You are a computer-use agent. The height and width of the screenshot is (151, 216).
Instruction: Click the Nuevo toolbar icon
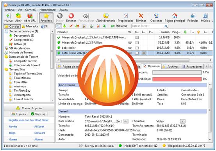[x=9, y=18]
